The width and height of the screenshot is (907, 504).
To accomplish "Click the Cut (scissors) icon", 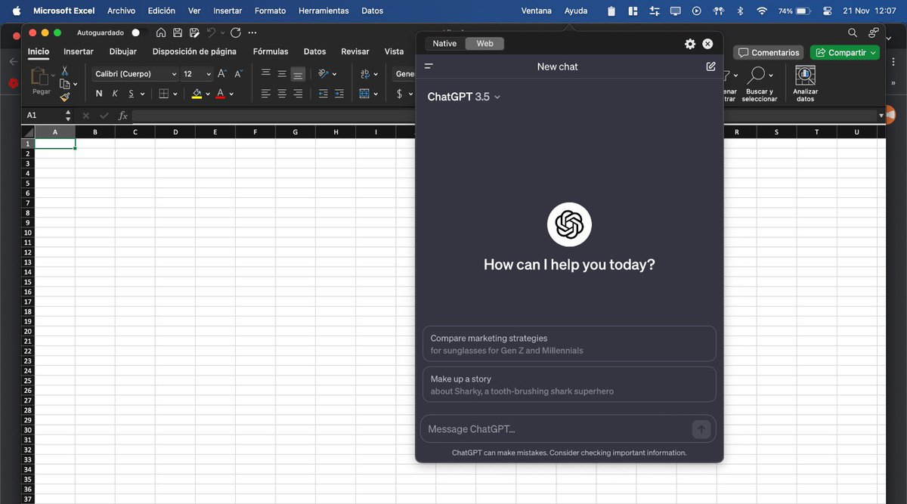I will (x=65, y=70).
